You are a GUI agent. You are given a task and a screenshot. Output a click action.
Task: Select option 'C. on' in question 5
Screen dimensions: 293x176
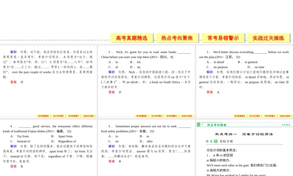coord(113,141)
